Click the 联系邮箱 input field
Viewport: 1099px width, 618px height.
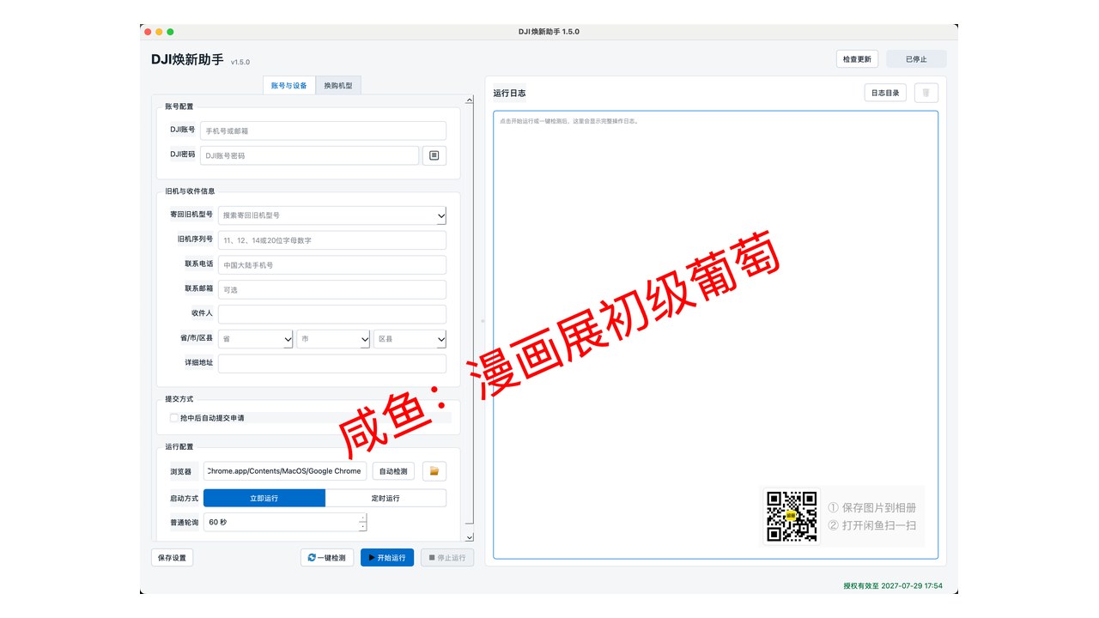(331, 290)
